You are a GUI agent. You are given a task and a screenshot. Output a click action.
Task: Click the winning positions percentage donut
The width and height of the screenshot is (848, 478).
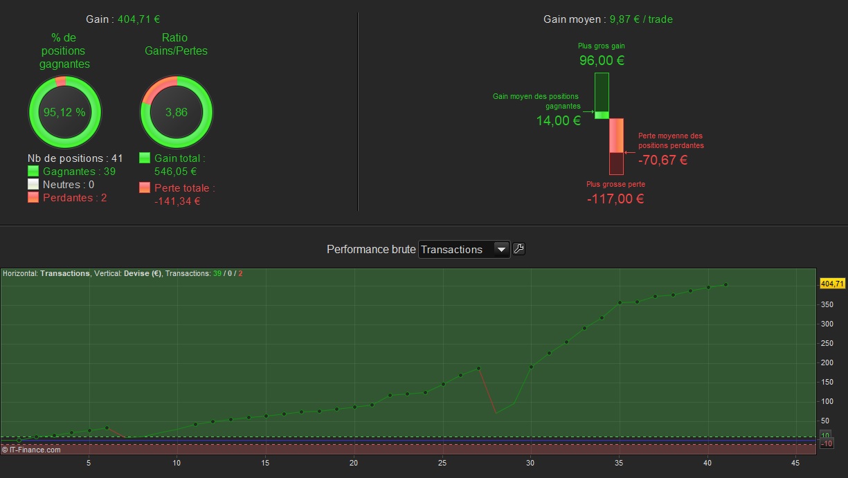(x=65, y=112)
